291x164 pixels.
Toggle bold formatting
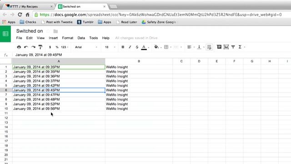pyautogui.click(x=123, y=47)
